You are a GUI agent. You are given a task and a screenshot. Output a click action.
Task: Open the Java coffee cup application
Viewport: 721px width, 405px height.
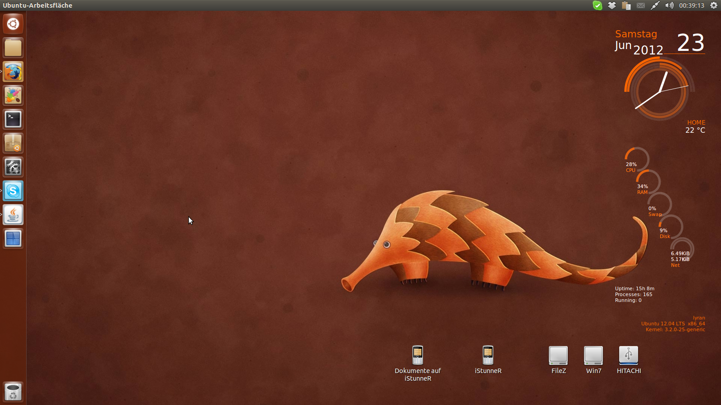click(13, 215)
